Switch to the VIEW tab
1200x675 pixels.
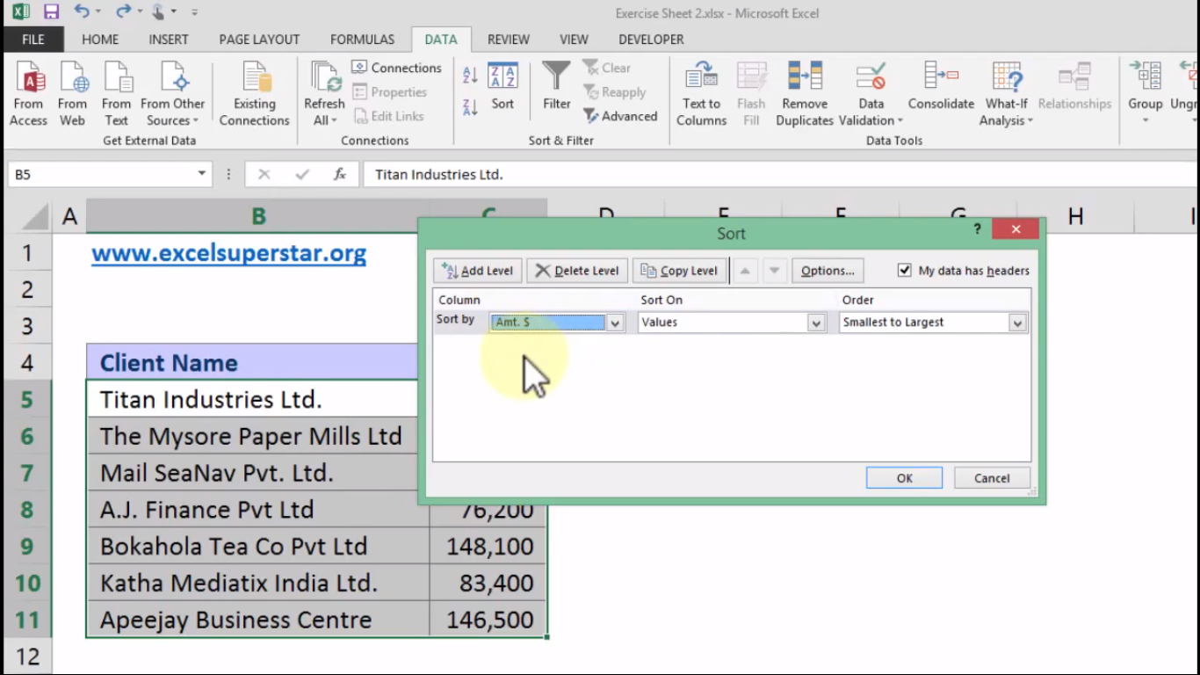pos(574,40)
